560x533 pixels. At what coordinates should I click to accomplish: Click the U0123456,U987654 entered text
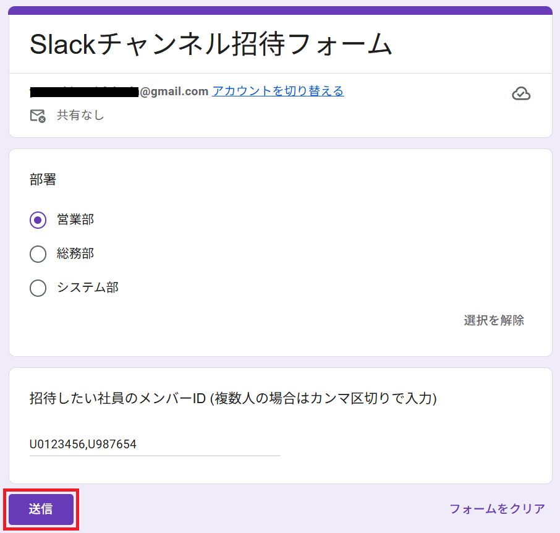83,444
